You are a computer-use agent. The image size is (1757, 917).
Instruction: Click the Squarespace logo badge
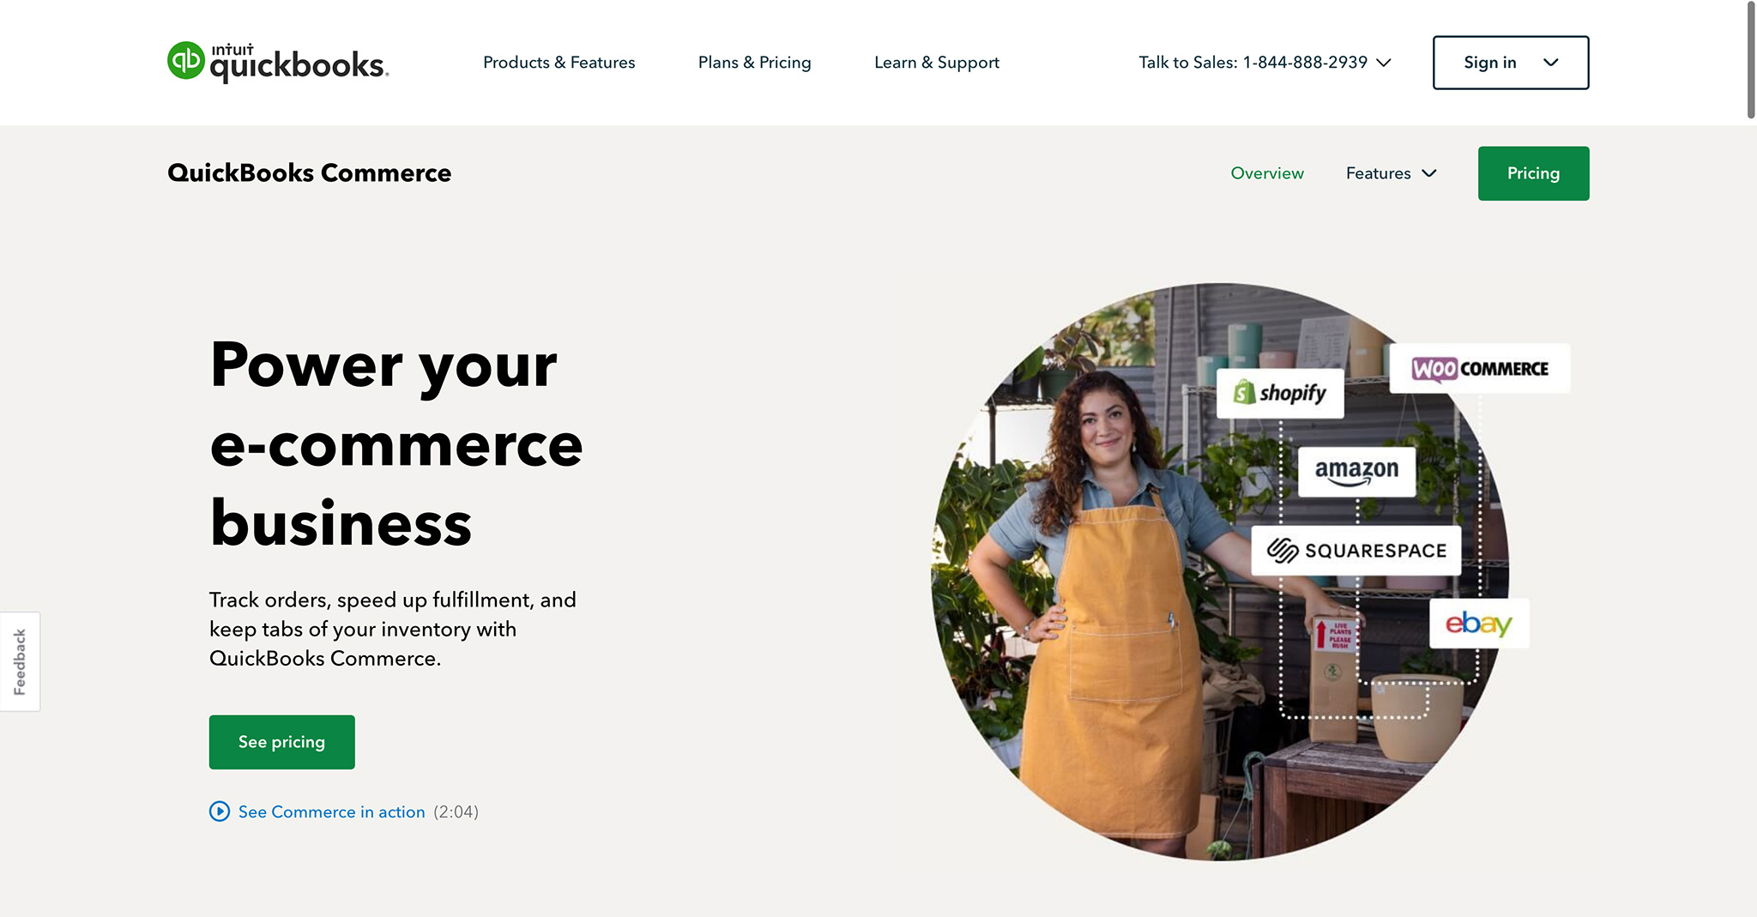(x=1356, y=551)
